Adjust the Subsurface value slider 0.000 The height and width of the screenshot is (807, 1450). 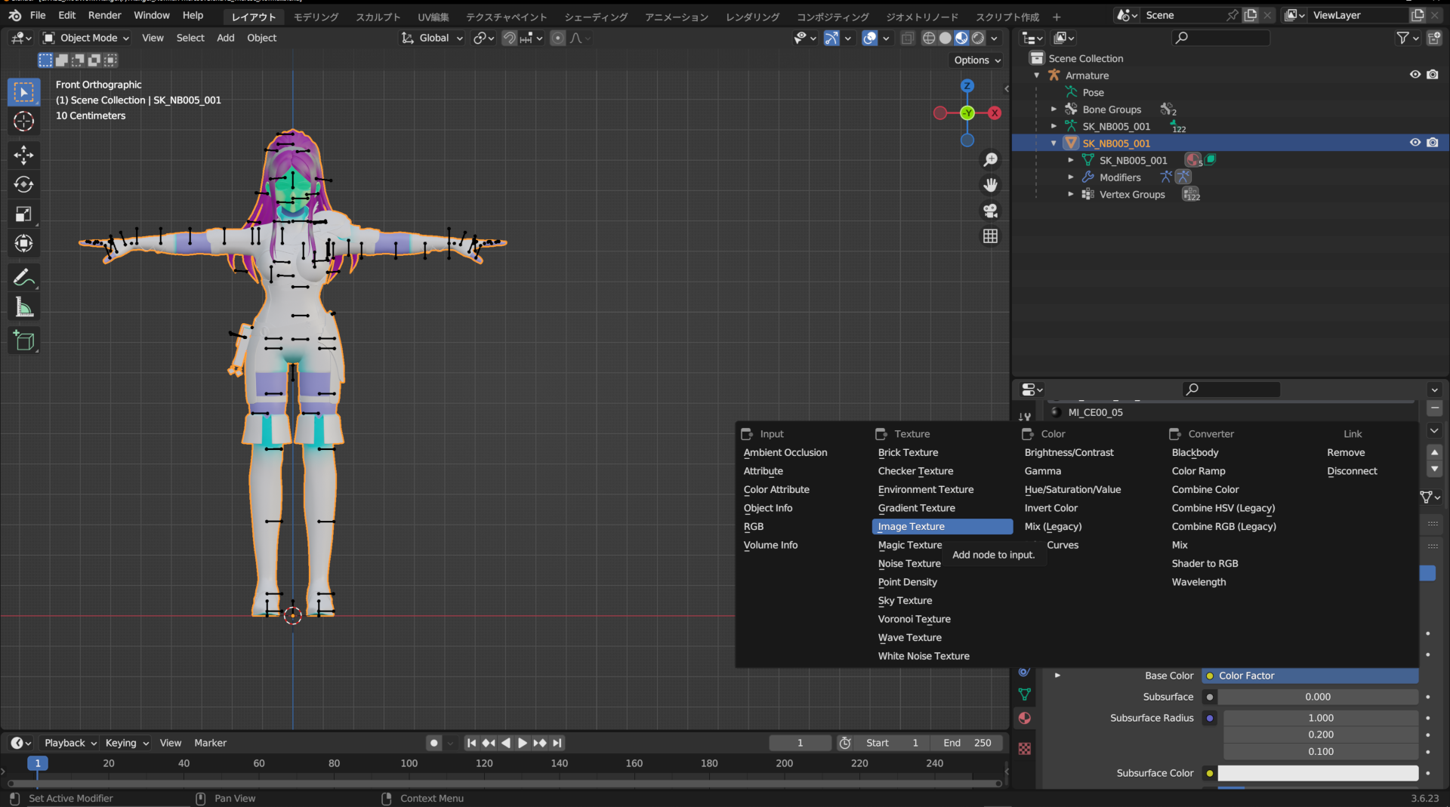tap(1318, 697)
